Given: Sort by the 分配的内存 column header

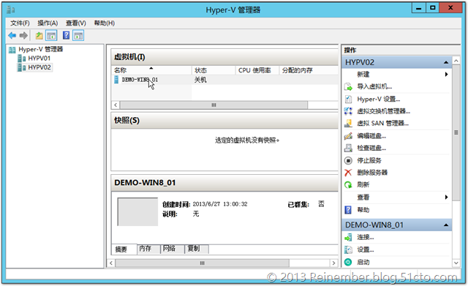Looking at the screenshot, I should [x=309, y=70].
